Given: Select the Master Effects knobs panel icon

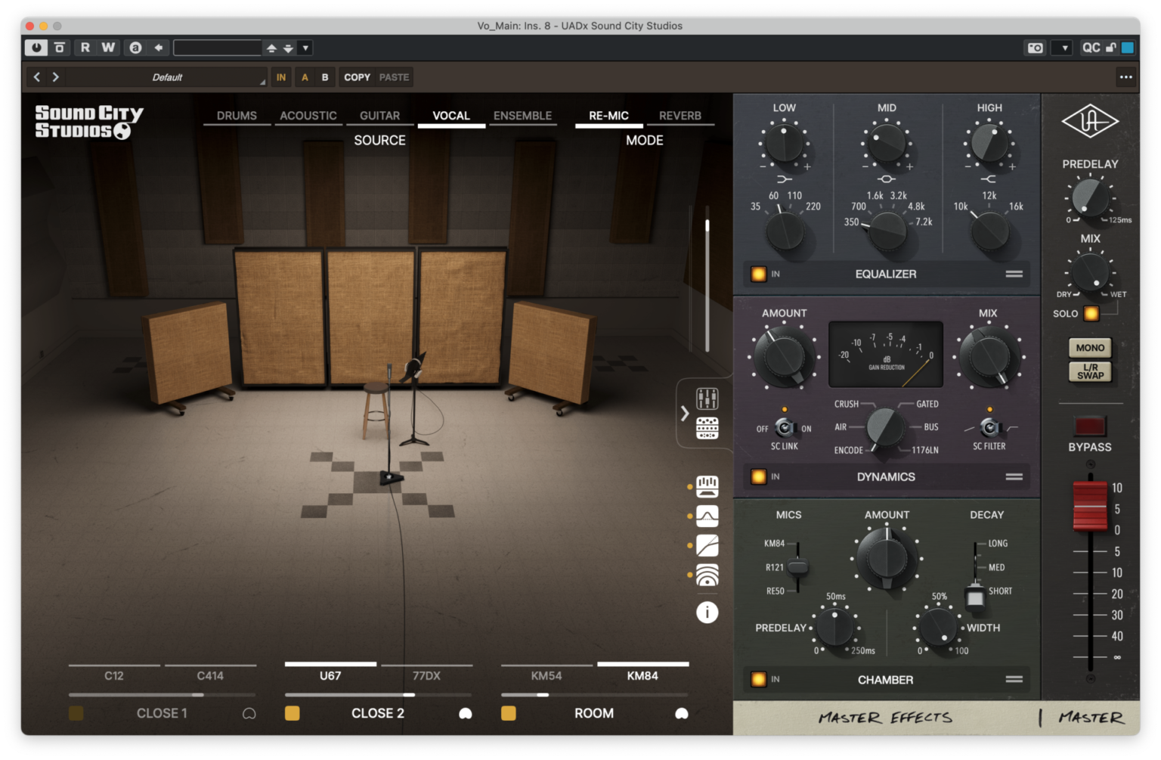Looking at the screenshot, I should tap(707, 428).
